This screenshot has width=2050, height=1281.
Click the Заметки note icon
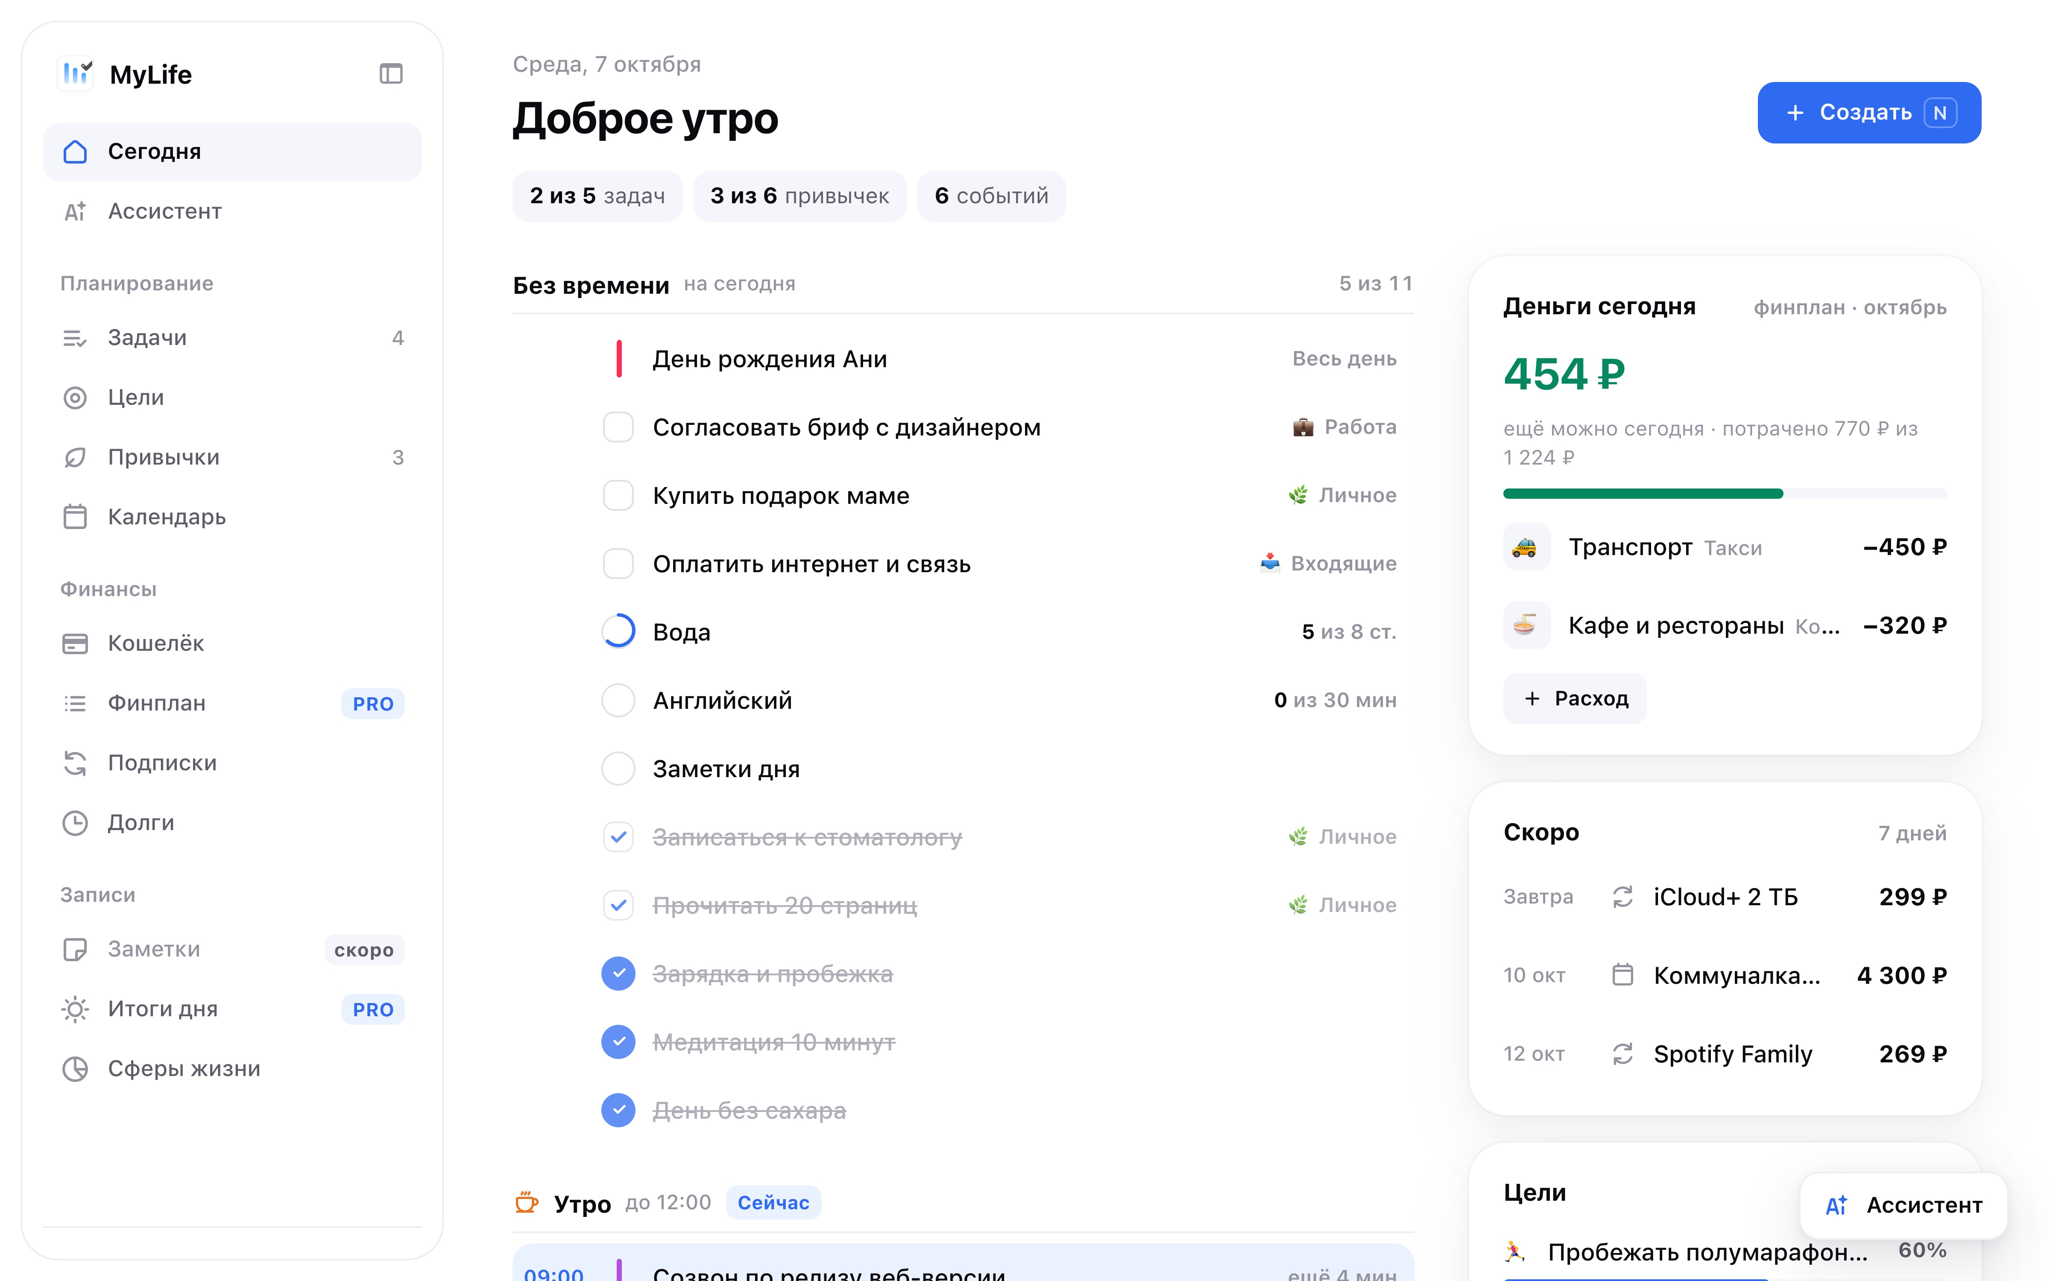click(x=76, y=950)
